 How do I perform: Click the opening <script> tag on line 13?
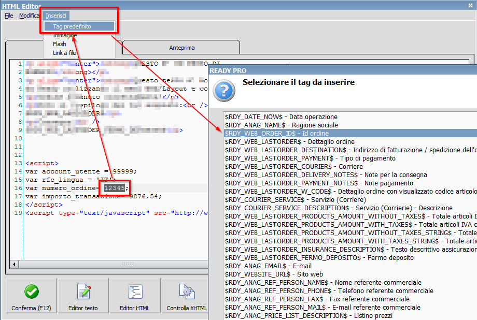[42, 163]
